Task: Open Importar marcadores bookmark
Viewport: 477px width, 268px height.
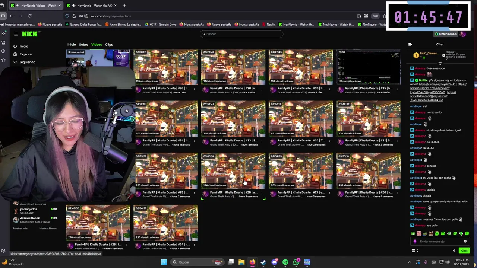Action: pos(18,25)
